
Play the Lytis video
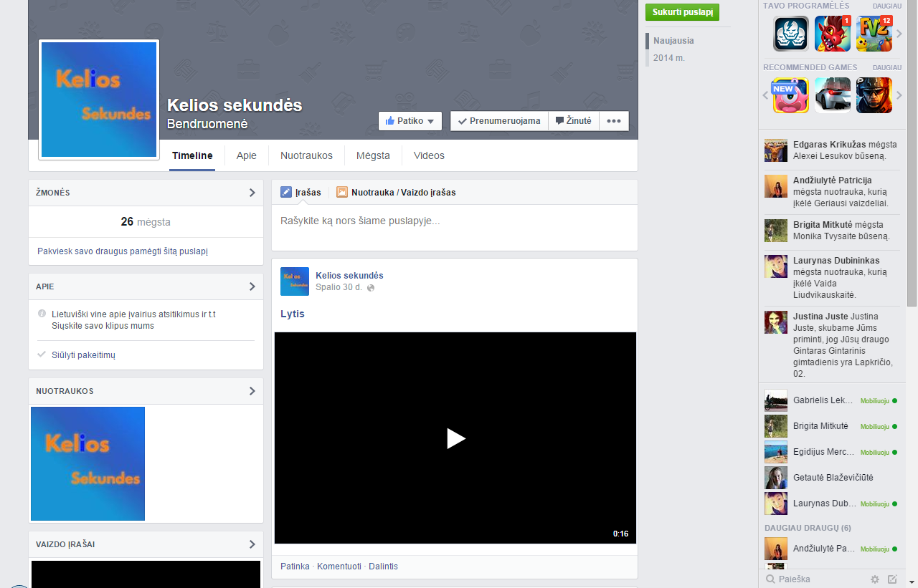[455, 438]
